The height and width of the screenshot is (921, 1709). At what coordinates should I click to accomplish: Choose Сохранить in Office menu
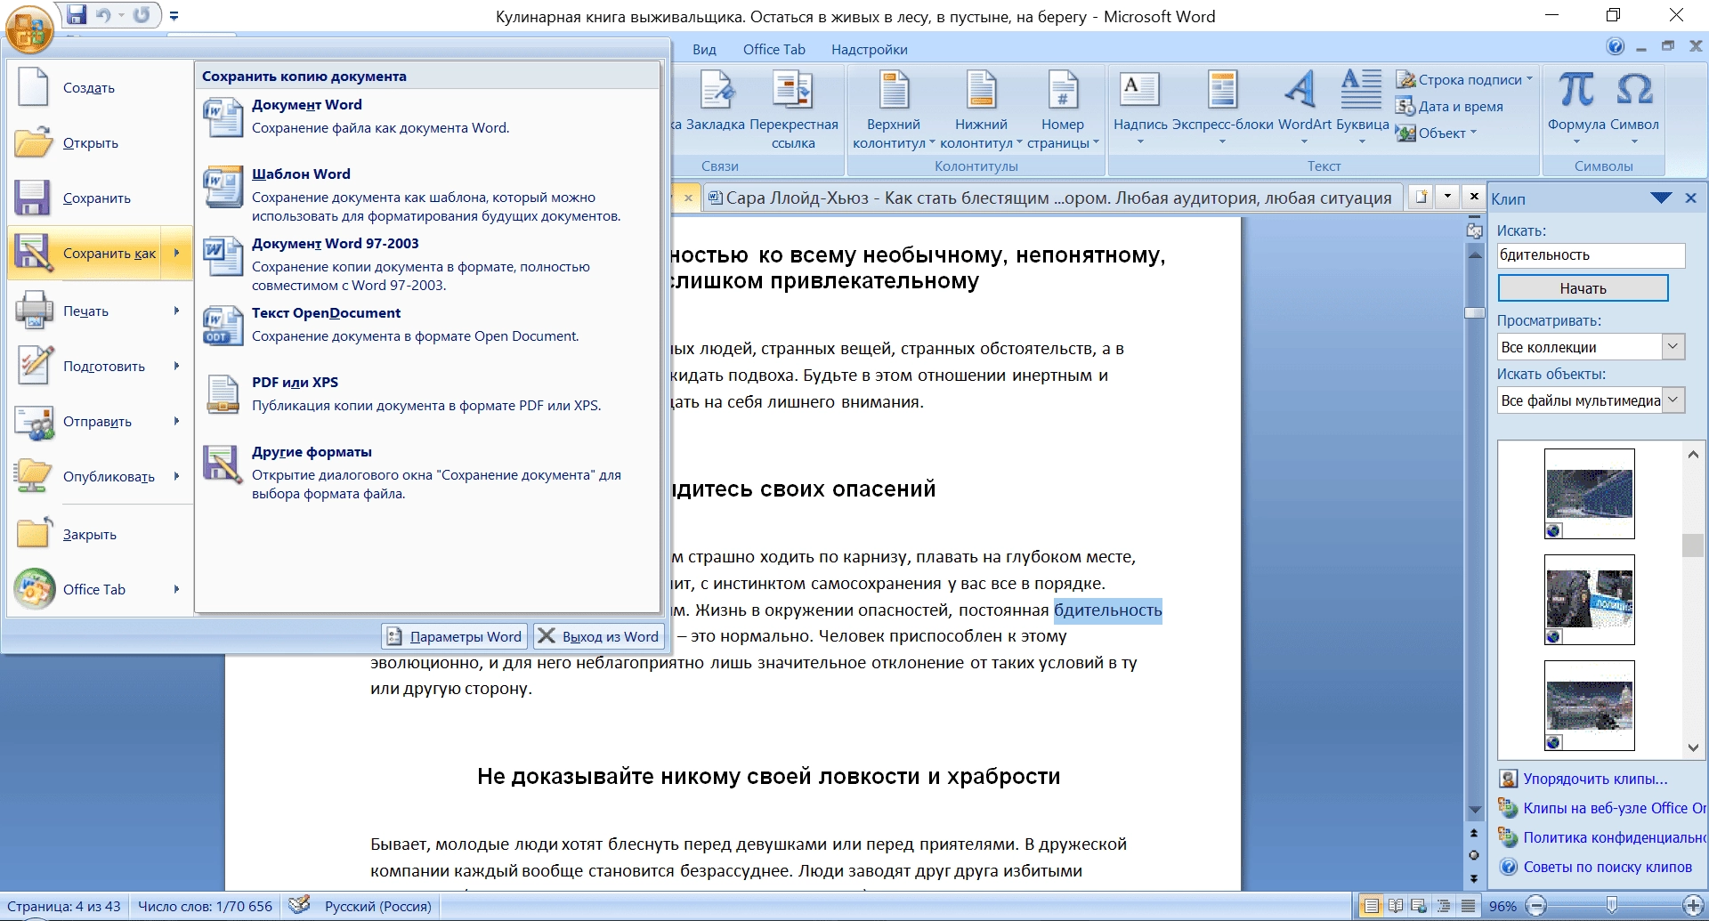point(100,198)
